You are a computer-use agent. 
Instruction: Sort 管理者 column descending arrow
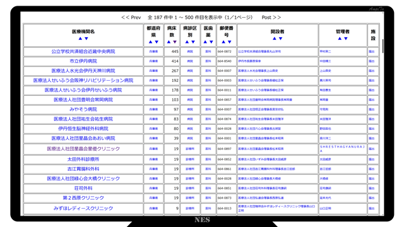(346, 38)
